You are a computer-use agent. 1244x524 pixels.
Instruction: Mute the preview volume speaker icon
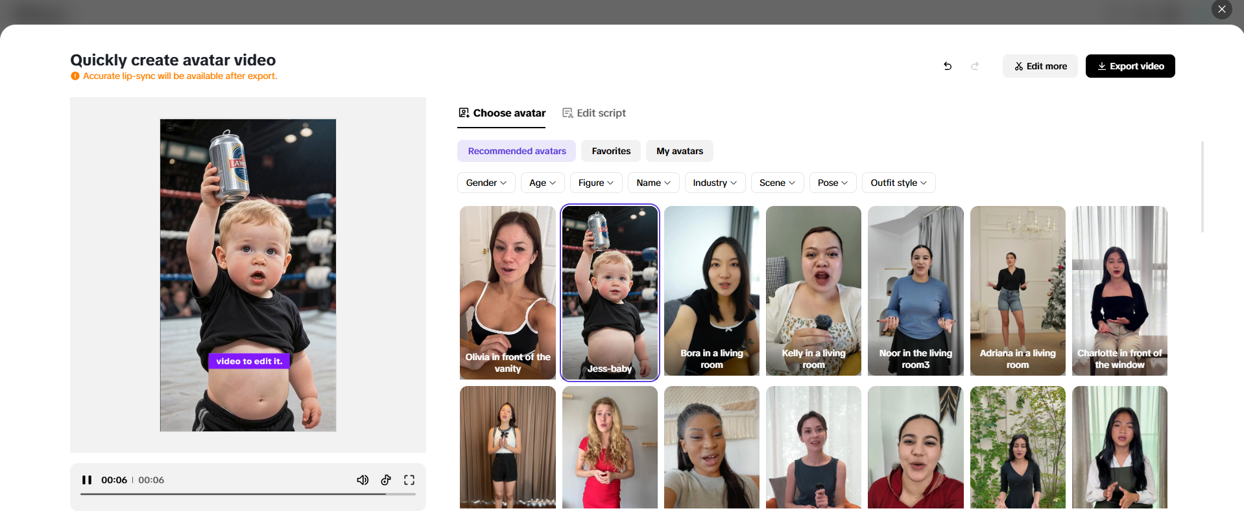(363, 480)
